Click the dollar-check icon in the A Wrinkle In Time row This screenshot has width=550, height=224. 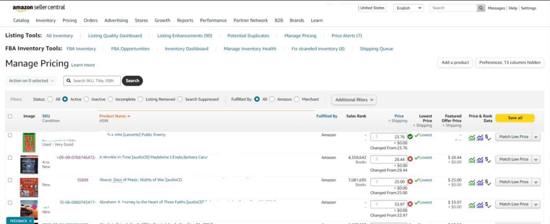tap(488, 160)
